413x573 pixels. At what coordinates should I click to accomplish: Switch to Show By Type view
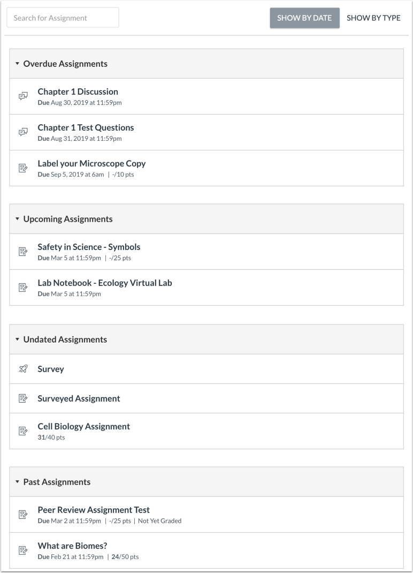(373, 18)
